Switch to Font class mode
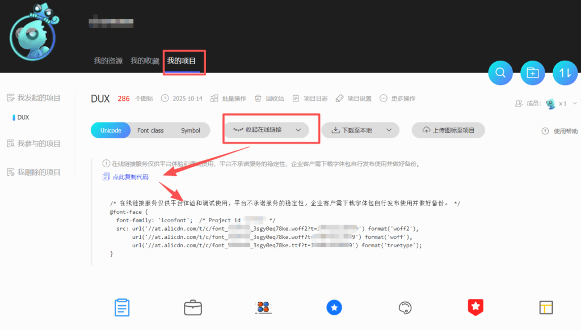 (x=150, y=130)
